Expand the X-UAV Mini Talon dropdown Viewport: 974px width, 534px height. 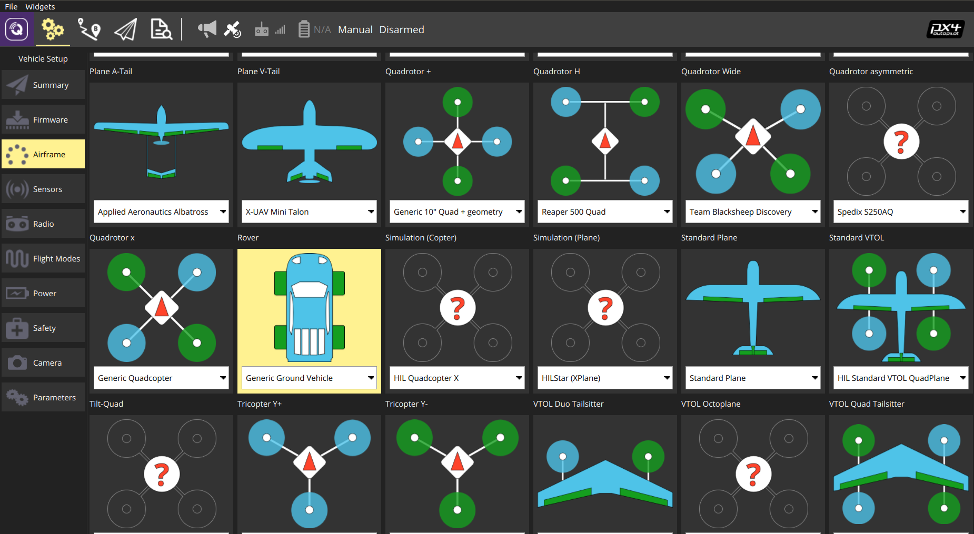[309, 211]
